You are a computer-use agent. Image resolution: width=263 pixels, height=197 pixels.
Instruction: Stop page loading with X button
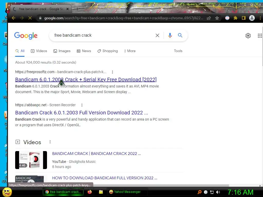pos(30,18)
